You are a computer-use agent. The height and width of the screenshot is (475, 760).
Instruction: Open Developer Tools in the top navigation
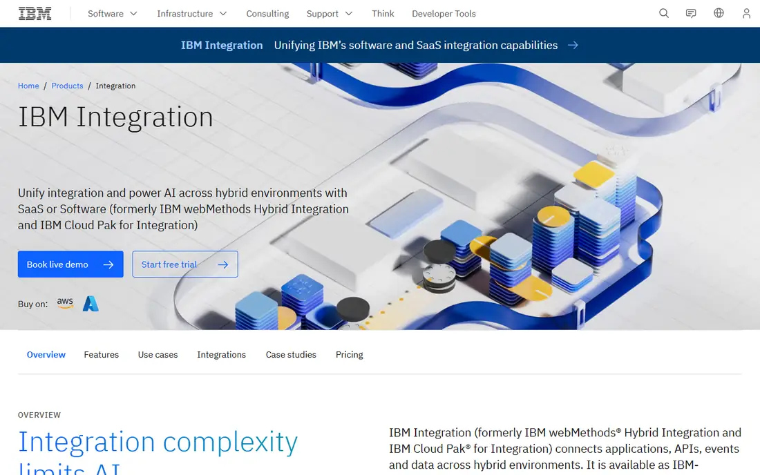(x=444, y=14)
